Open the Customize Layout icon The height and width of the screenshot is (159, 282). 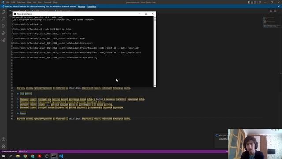(260, 2)
